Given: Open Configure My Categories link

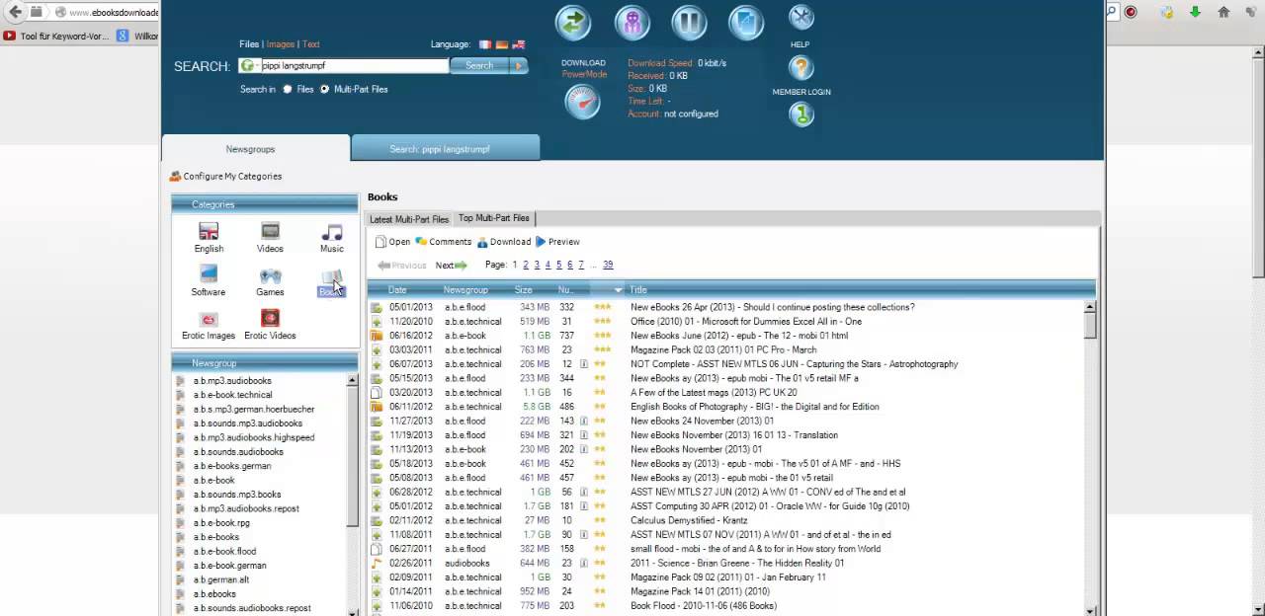Looking at the screenshot, I should (x=226, y=177).
